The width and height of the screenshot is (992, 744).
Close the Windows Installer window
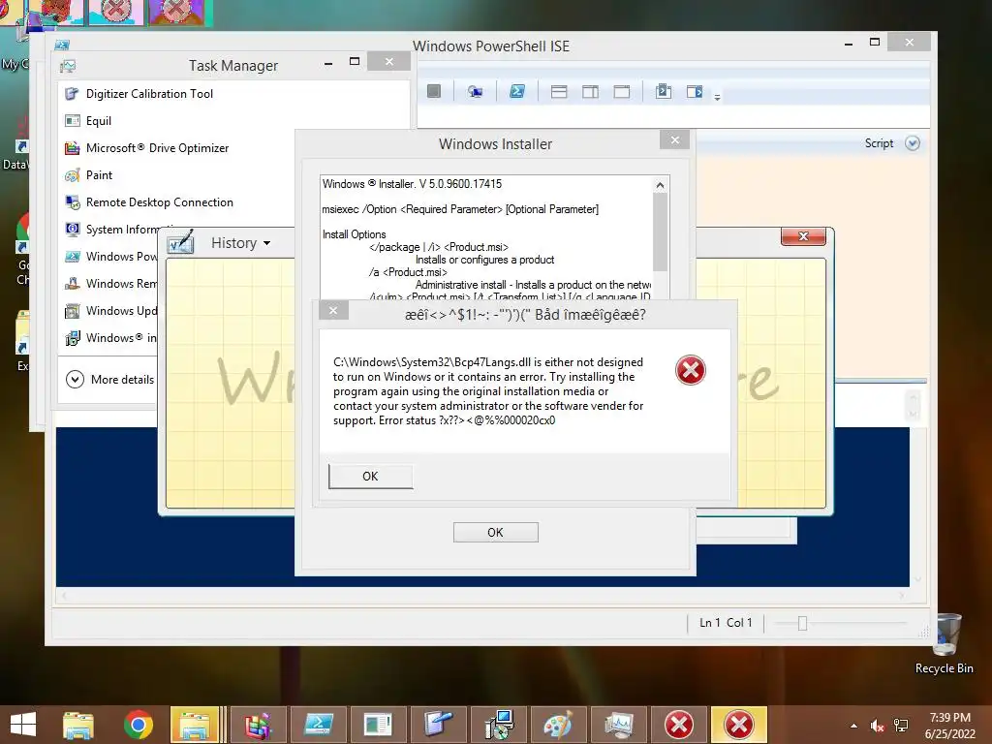pyautogui.click(x=674, y=139)
